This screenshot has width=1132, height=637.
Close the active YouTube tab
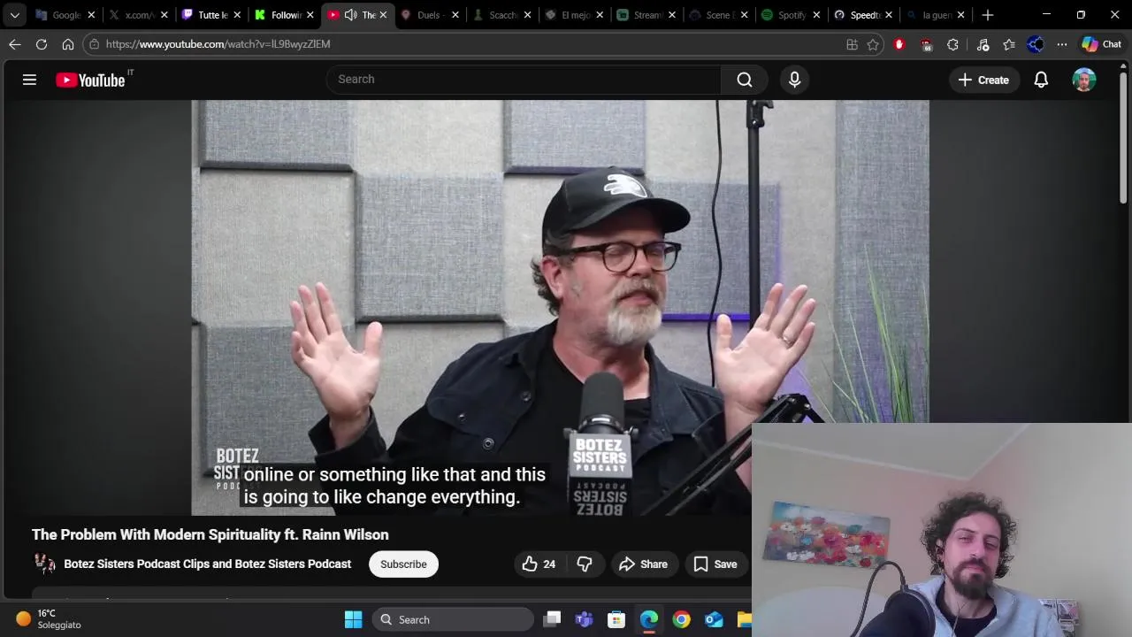tap(383, 15)
